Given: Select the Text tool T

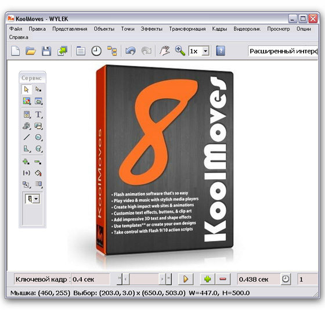Looking at the screenshot, I should 38,114.
